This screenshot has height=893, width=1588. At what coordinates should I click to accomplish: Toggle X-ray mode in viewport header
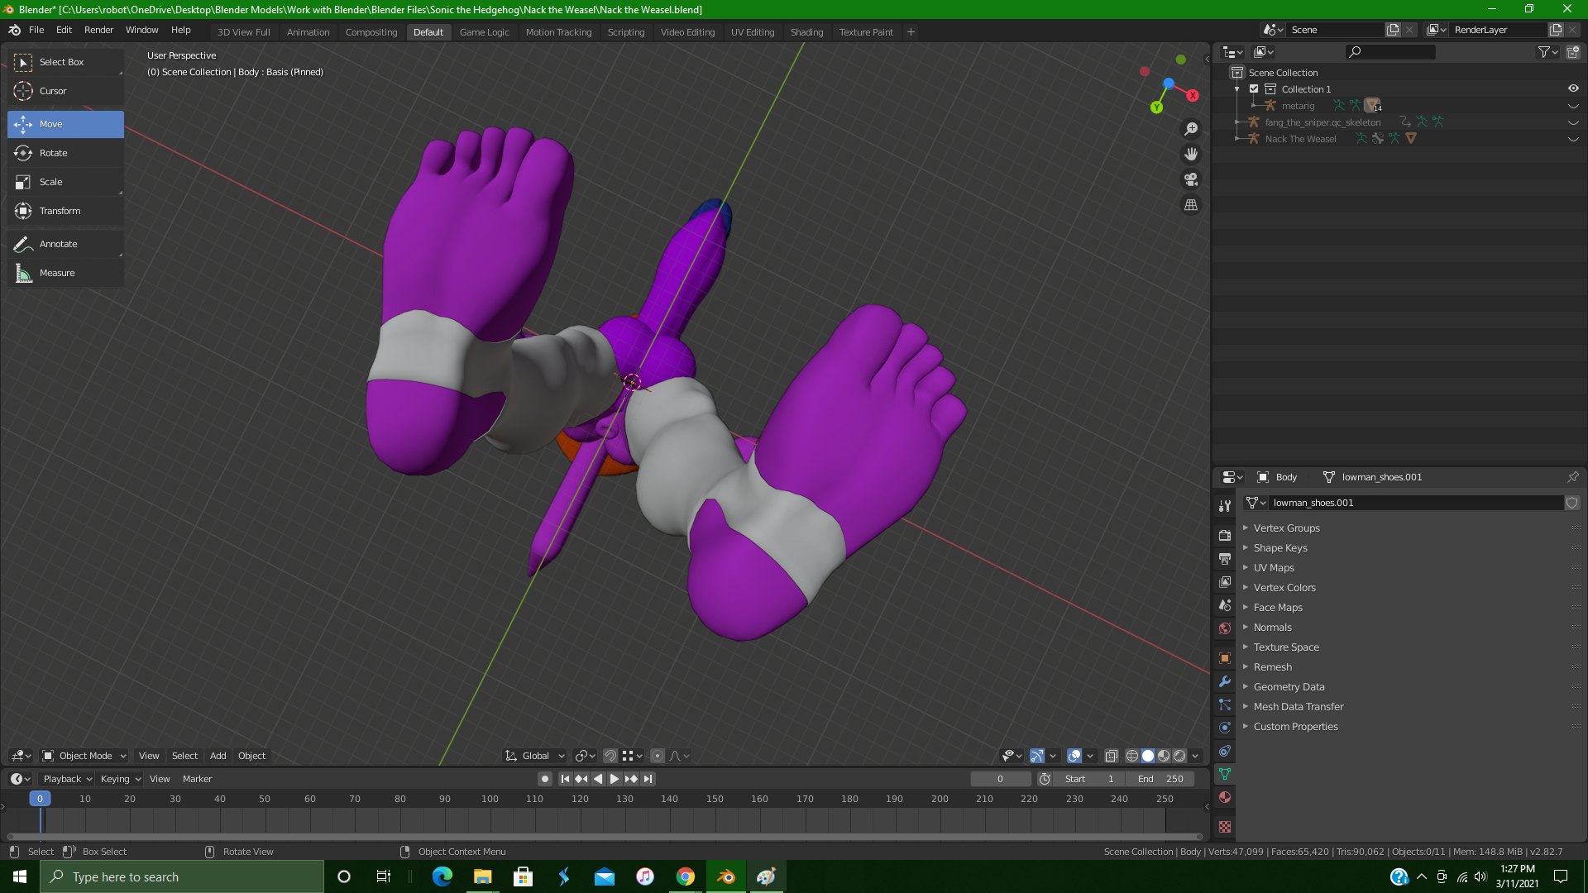[x=1112, y=756]
